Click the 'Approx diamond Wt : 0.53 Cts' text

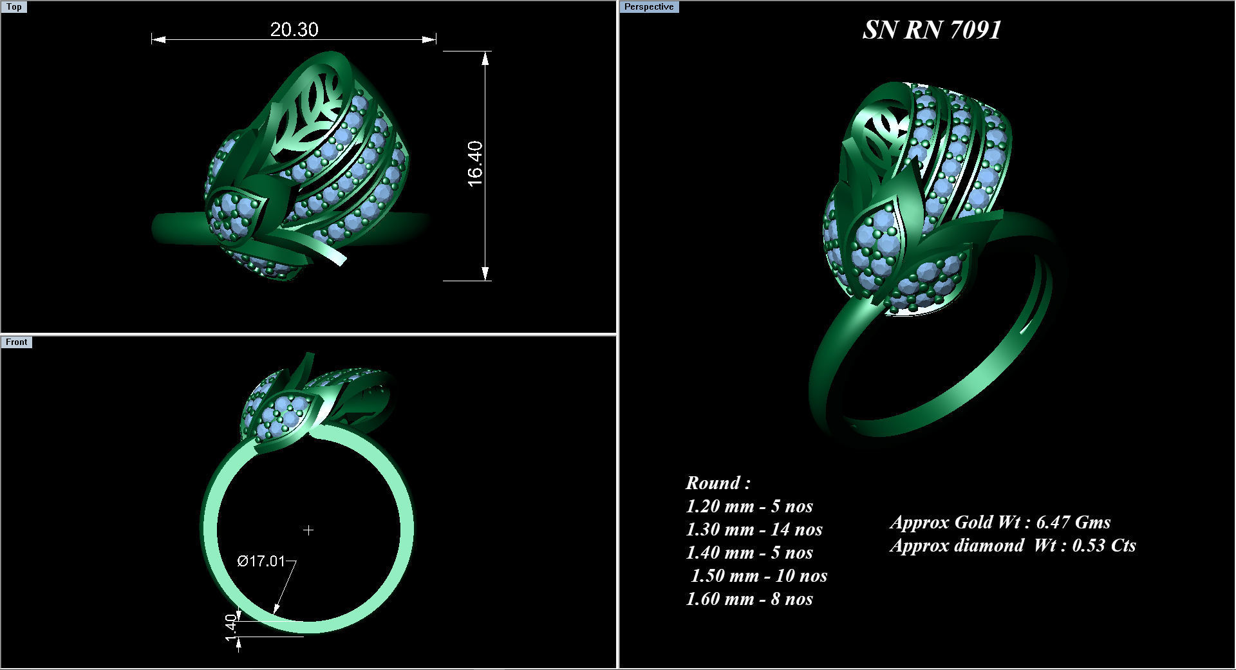tap(1013, 545)
